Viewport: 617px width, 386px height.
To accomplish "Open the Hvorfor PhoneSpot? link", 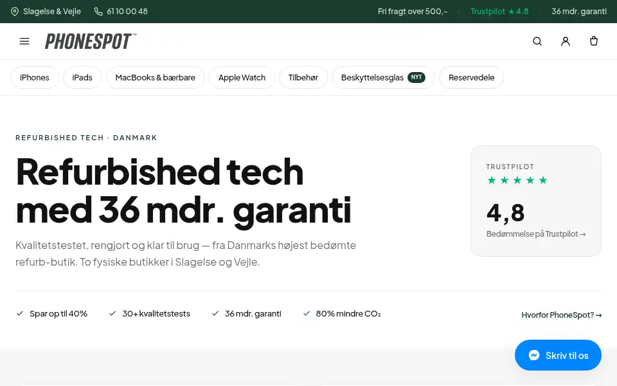I will coord(562,315).
